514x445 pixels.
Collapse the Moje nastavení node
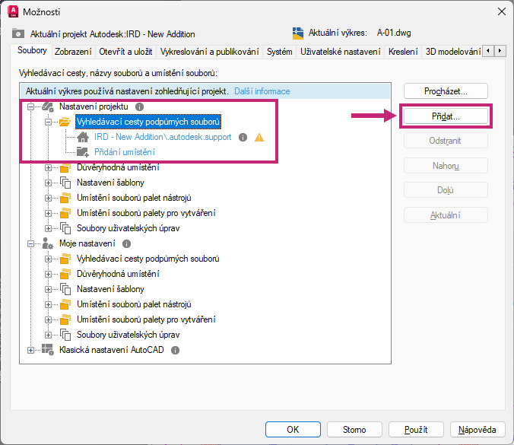pos(30,243)
